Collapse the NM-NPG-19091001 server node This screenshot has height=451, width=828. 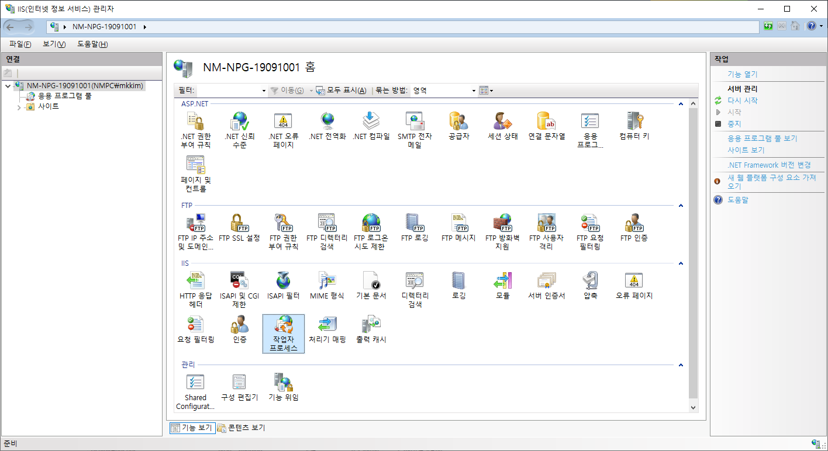(8, 86)
